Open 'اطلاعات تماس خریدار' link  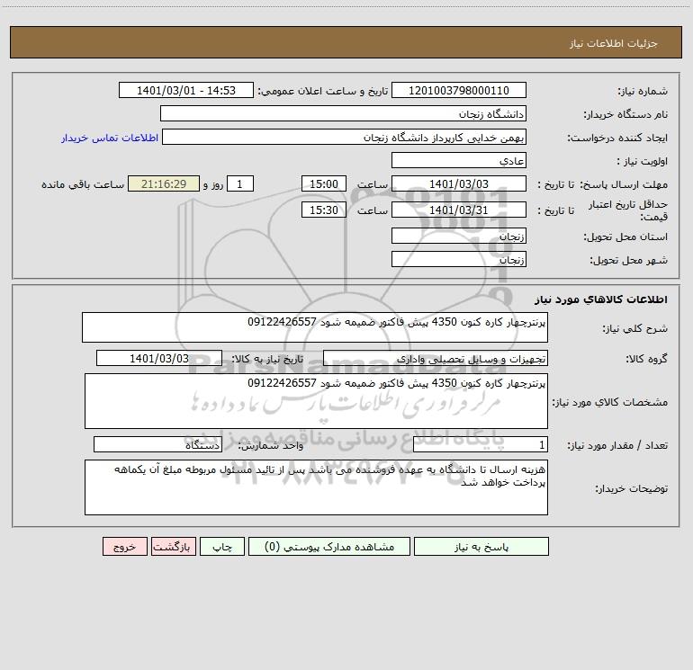(x=110, y=138)
